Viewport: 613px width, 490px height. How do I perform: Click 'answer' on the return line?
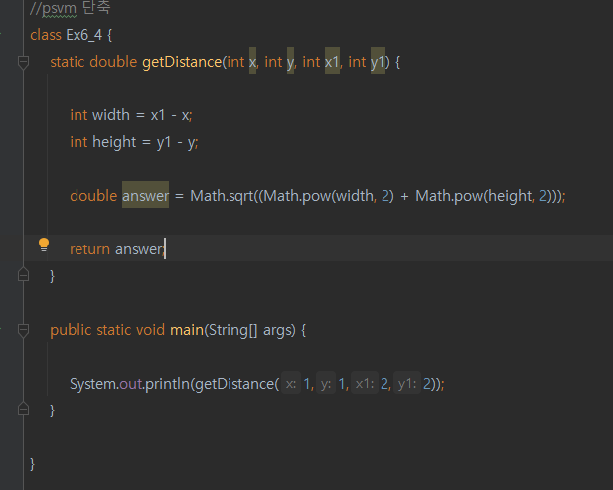(139, 249)
